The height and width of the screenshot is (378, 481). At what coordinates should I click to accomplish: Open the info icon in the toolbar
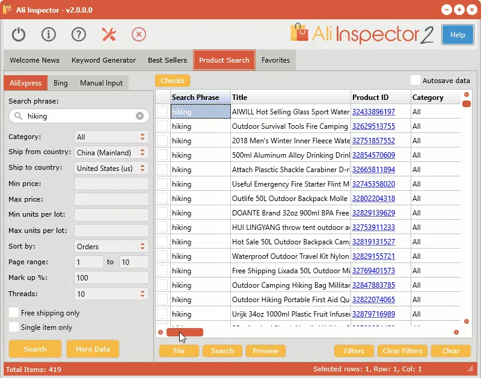coord(49,34)
